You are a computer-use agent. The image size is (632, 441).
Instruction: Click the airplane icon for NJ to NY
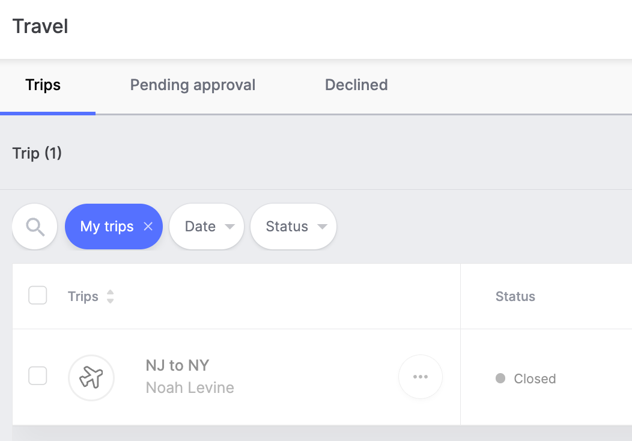click(91, 378)
